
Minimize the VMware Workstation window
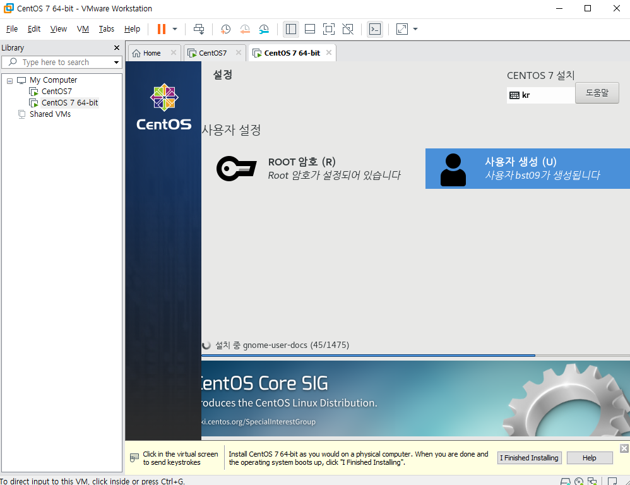559,8
